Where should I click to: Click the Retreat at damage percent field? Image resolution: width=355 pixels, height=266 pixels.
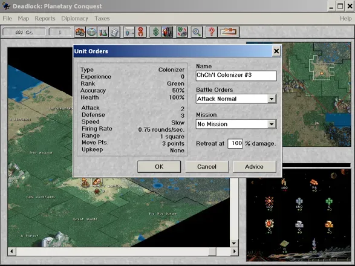coord(235,143)
